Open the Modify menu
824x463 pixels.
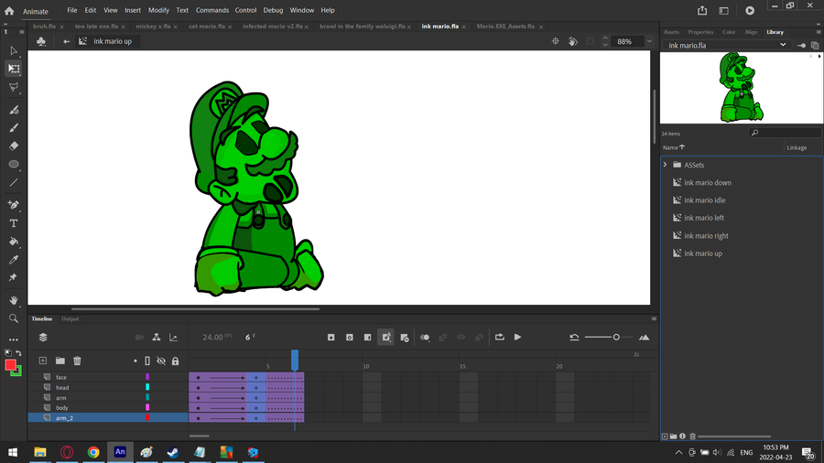pos(158,10)
